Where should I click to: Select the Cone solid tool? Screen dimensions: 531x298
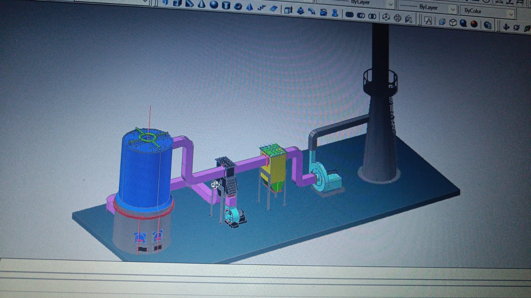(202, 4)
